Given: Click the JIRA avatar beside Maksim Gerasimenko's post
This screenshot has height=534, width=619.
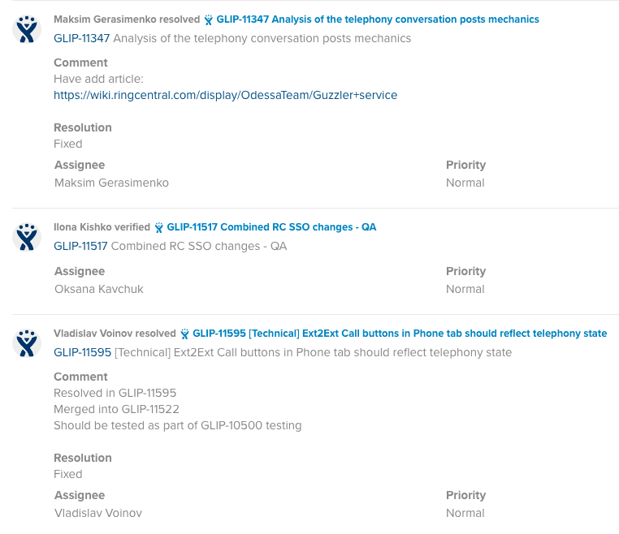Looking at the screenshot, I should (27, 29).
